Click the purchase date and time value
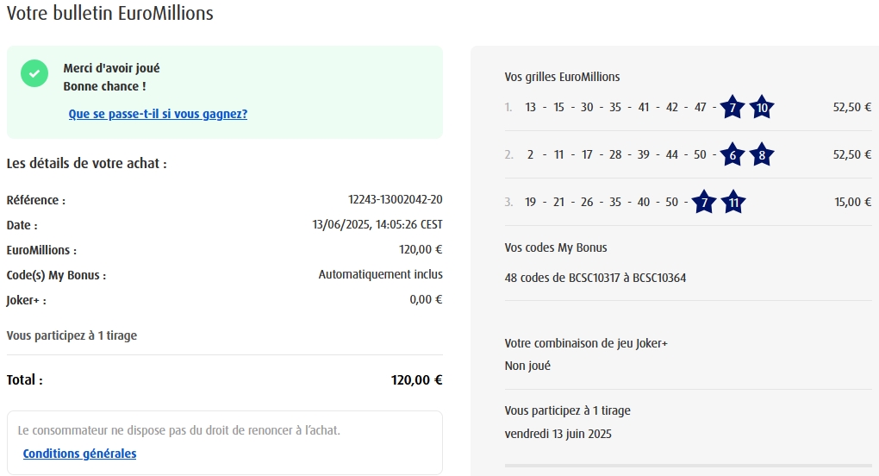The width and height of the screenshot is (879, 476). (377, 225)
